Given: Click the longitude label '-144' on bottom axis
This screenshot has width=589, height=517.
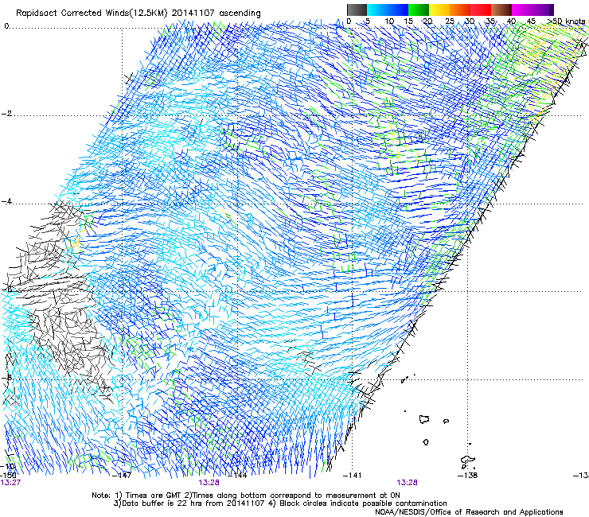Looking at the screenshot, I should click(x=238, y=476).
